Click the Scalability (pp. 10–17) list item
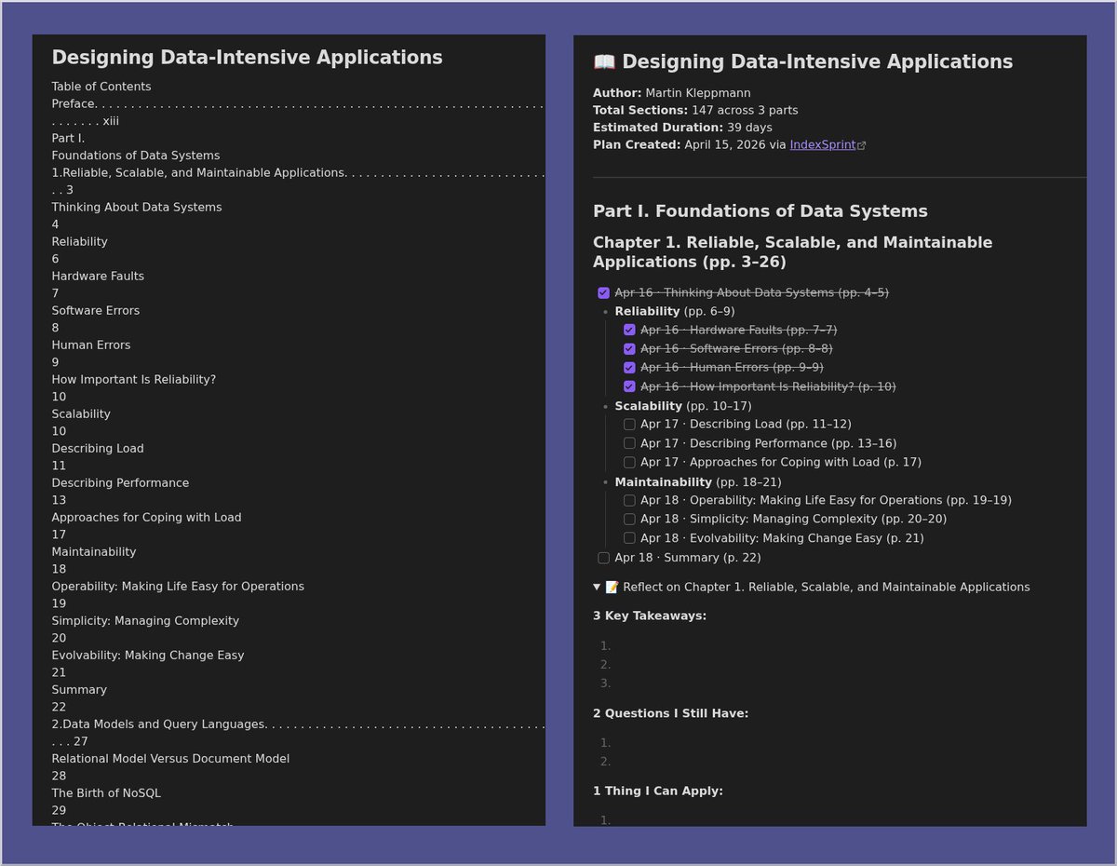The height and width of the screenshot is (866, 1117). [x=683, y=406]
